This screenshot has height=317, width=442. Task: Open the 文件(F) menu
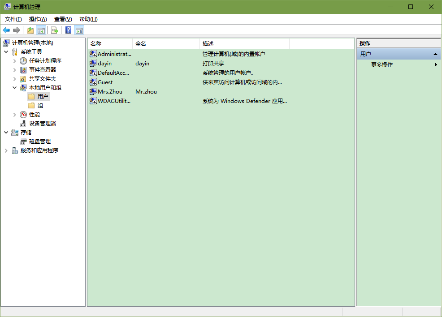tap(13, 19)
